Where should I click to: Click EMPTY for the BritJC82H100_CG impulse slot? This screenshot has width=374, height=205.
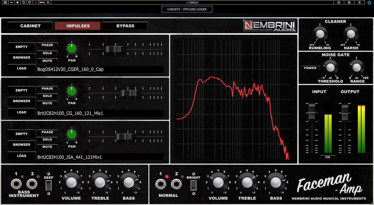click(22, 90)
